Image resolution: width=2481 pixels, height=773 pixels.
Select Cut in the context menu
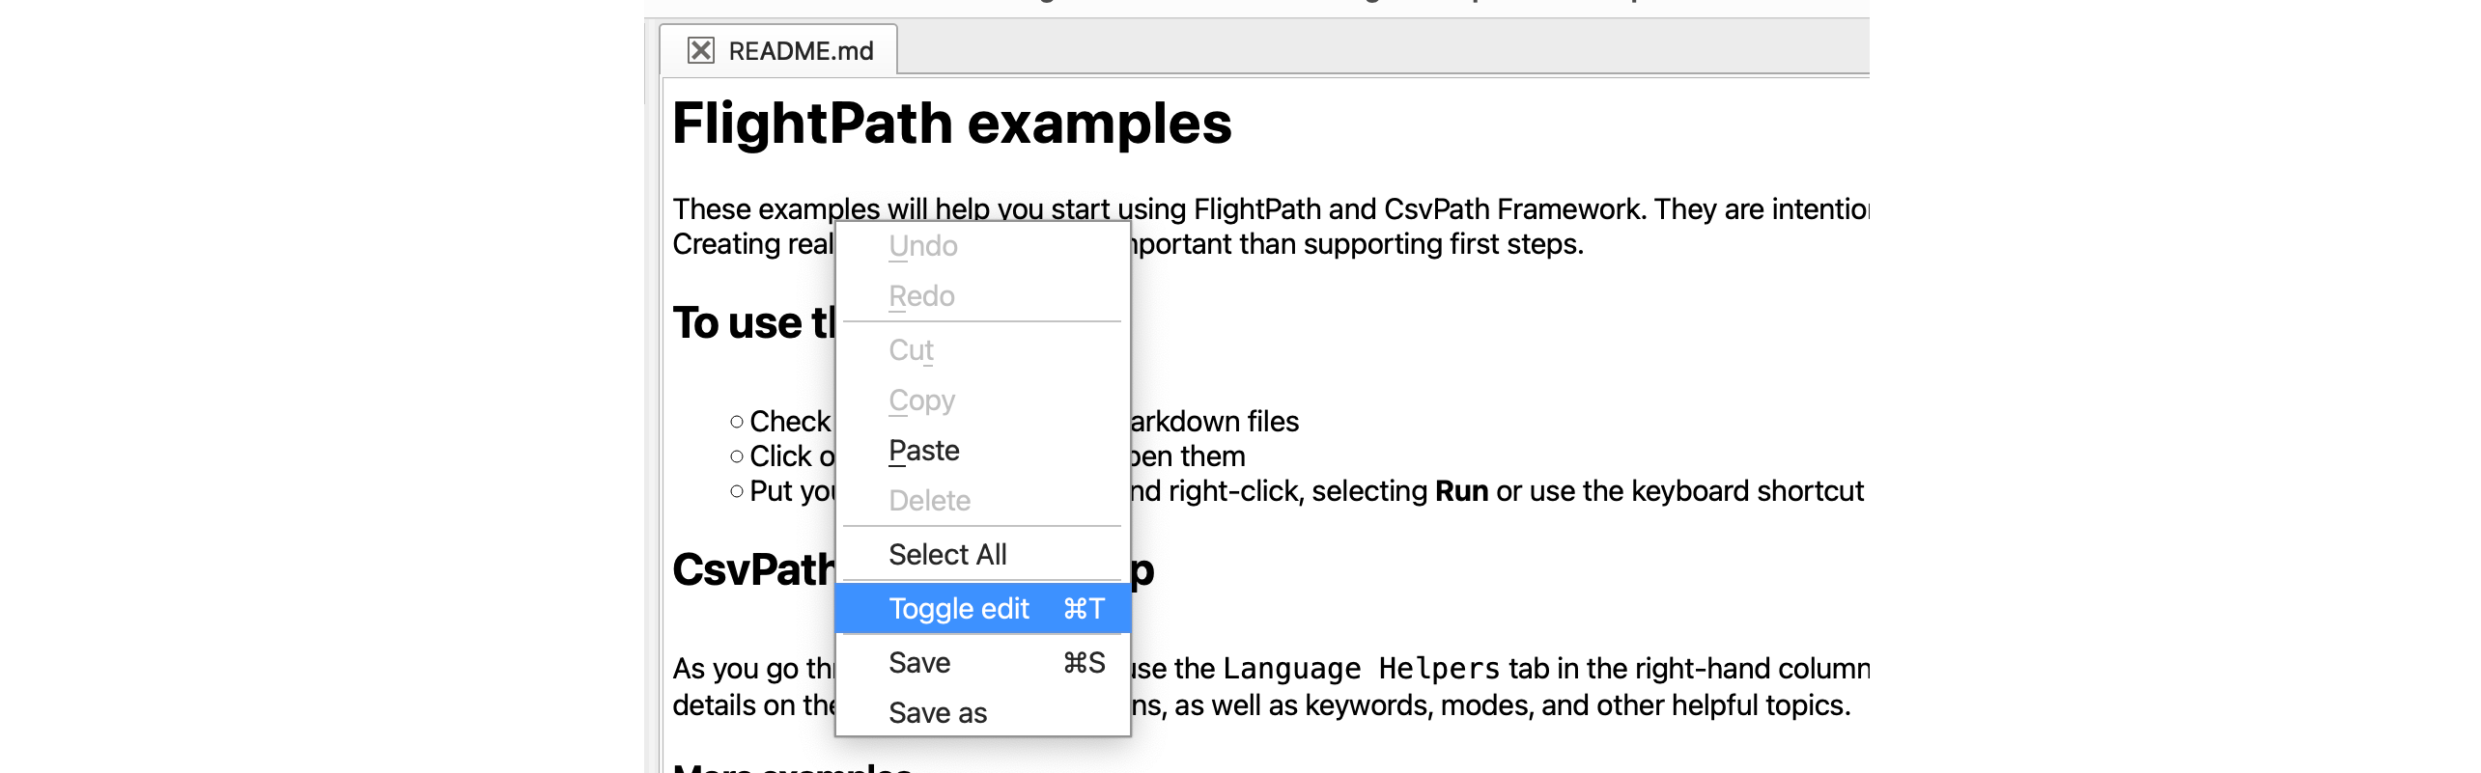pyautogui.click(x=911, y=350)
